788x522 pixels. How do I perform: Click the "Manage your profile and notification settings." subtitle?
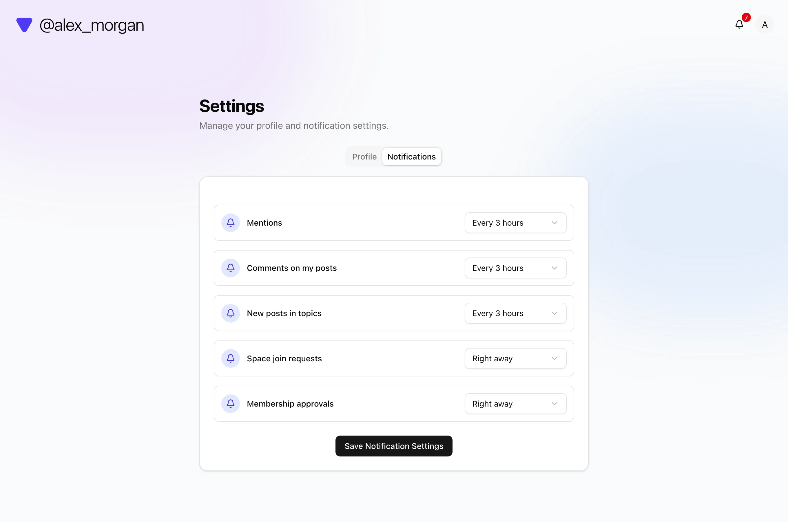tap(294, 126)
